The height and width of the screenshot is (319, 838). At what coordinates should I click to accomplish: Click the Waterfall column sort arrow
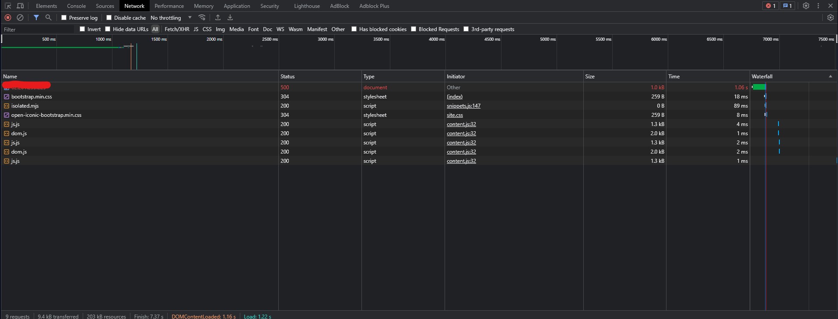[x=830, y=77]
